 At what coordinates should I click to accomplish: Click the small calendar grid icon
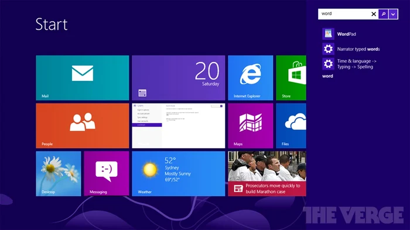142,93
